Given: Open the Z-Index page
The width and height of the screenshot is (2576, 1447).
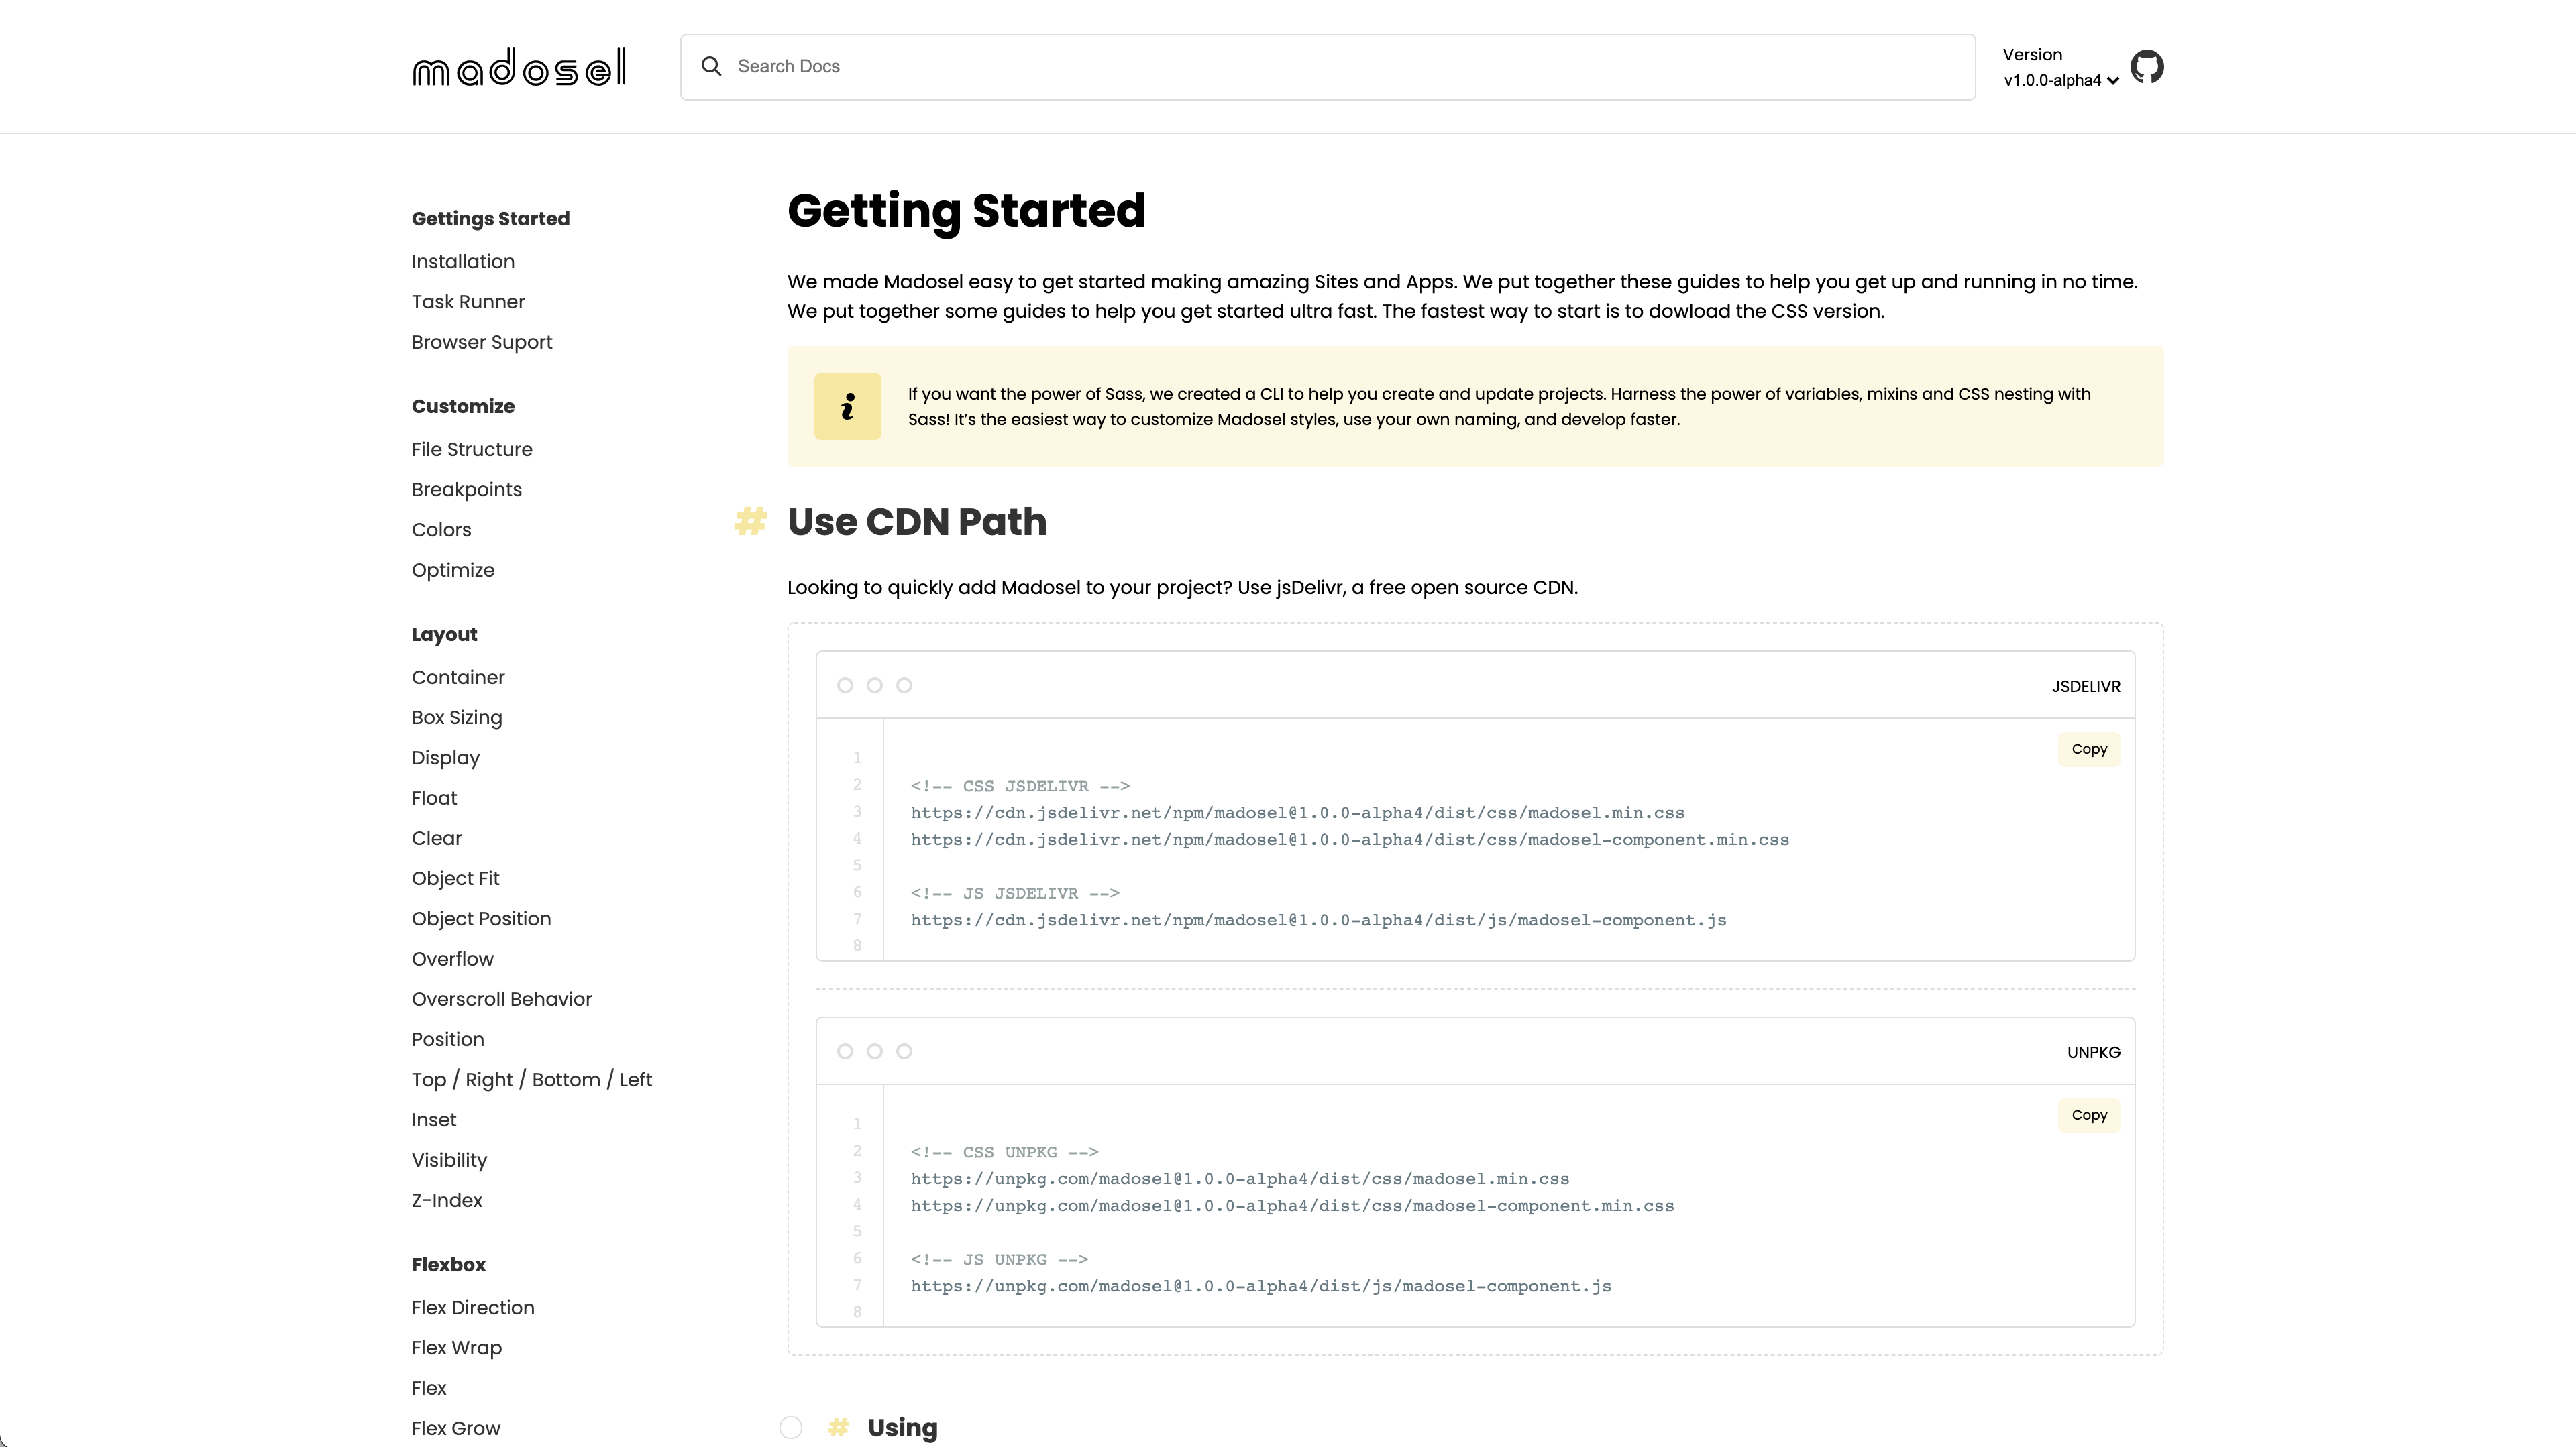Looking at the screenshot, I should pos(447,1200).
